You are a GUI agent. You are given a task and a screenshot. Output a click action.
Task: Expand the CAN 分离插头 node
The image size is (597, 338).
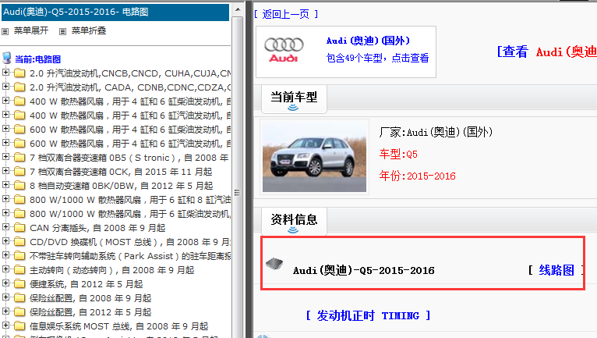(5, 227)
